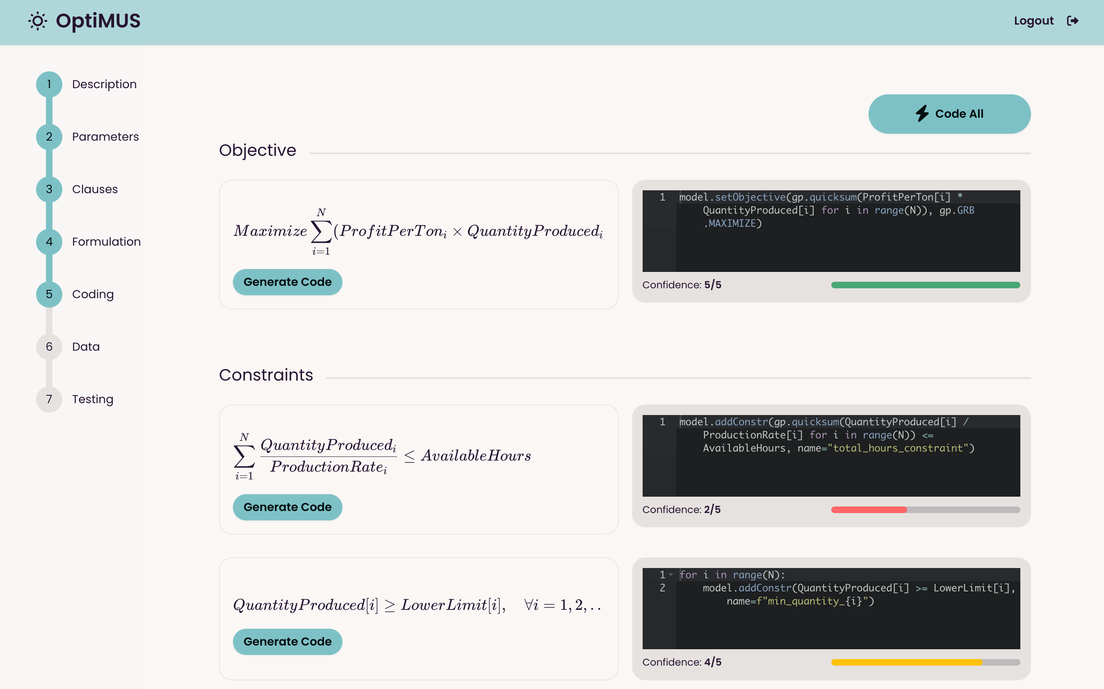Click the red 2/5 confidence bar

coord(869,510)
